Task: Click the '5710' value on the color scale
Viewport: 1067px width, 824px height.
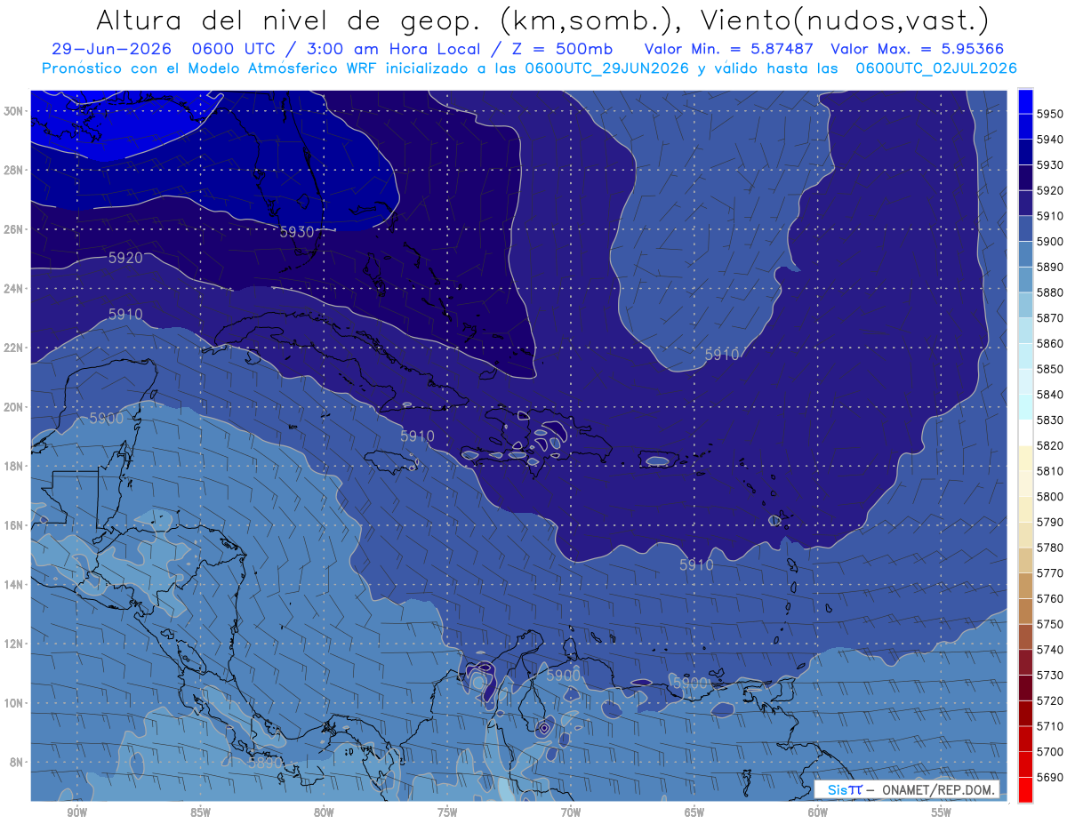Action: (x=1050, y=725)
